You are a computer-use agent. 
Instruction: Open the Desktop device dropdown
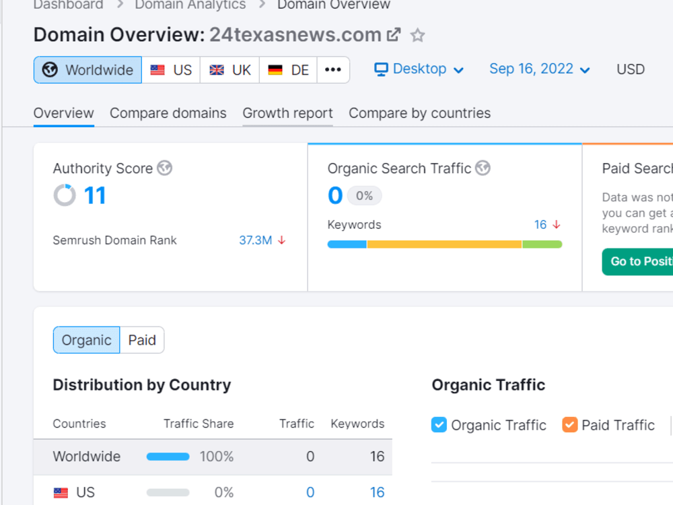pyautogui.click(x=419, y=69)
